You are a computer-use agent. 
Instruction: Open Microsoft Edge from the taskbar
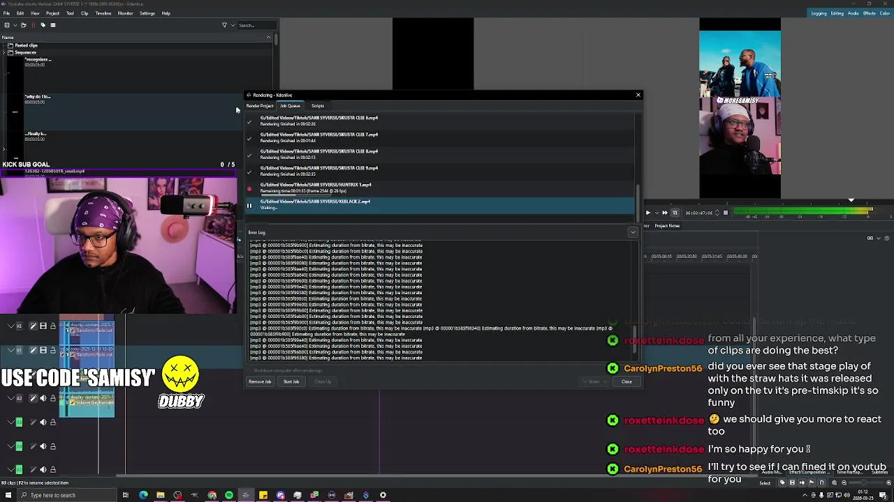(143, 495)
